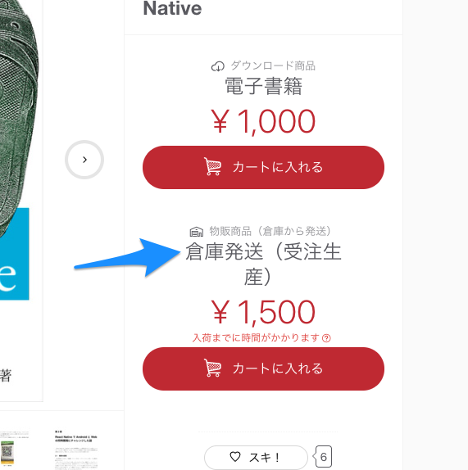Image resolution: width=468 pixels, height=470 pixels.
Task: Click the ¥1,500 price
Action: 263,312
